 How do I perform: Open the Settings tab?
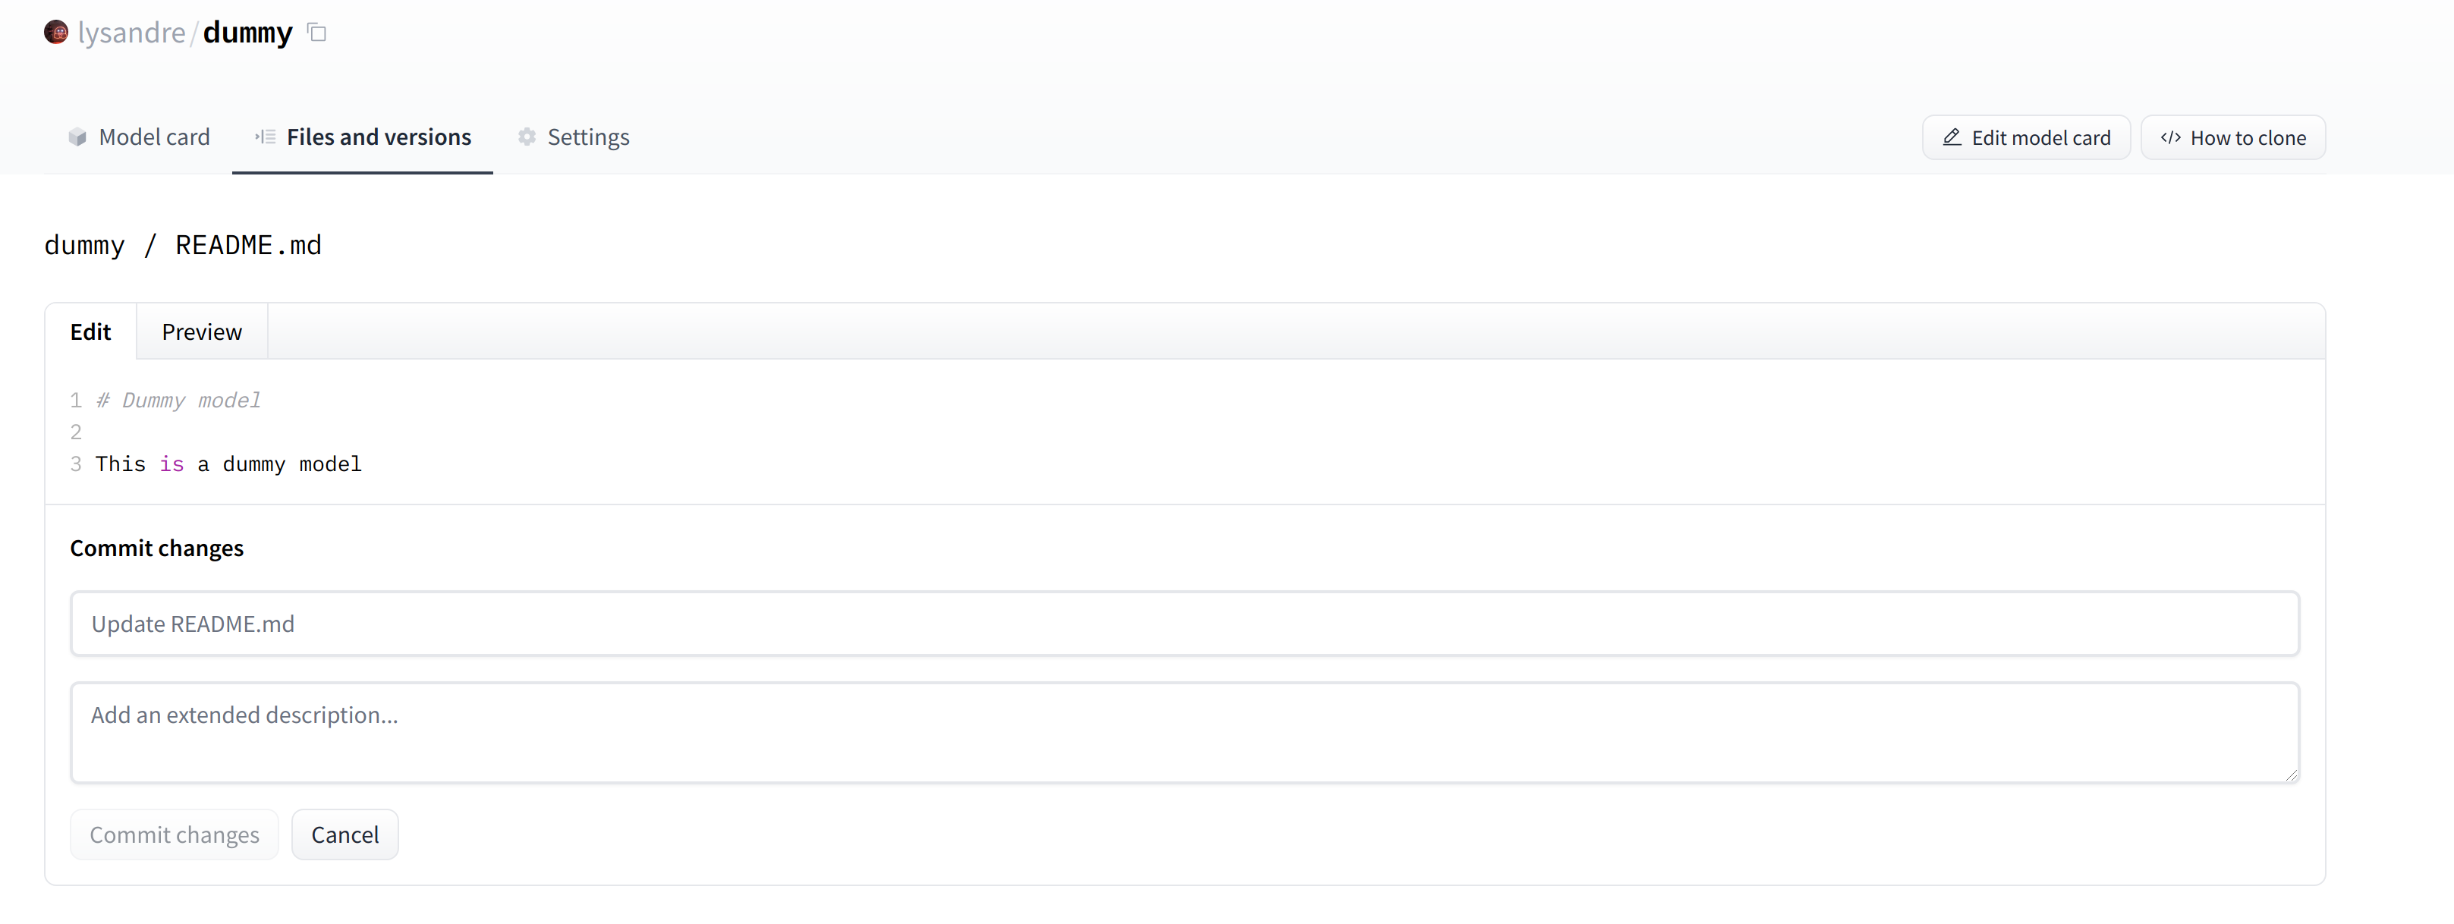click(x=587, y=137)
